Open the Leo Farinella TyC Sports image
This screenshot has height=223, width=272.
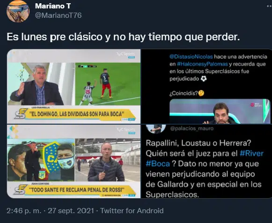(x=74, y=86)
